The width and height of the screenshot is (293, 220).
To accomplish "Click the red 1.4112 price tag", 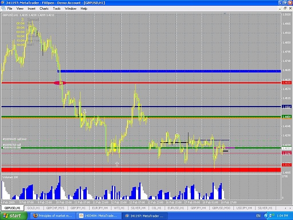I will [286, 165].
